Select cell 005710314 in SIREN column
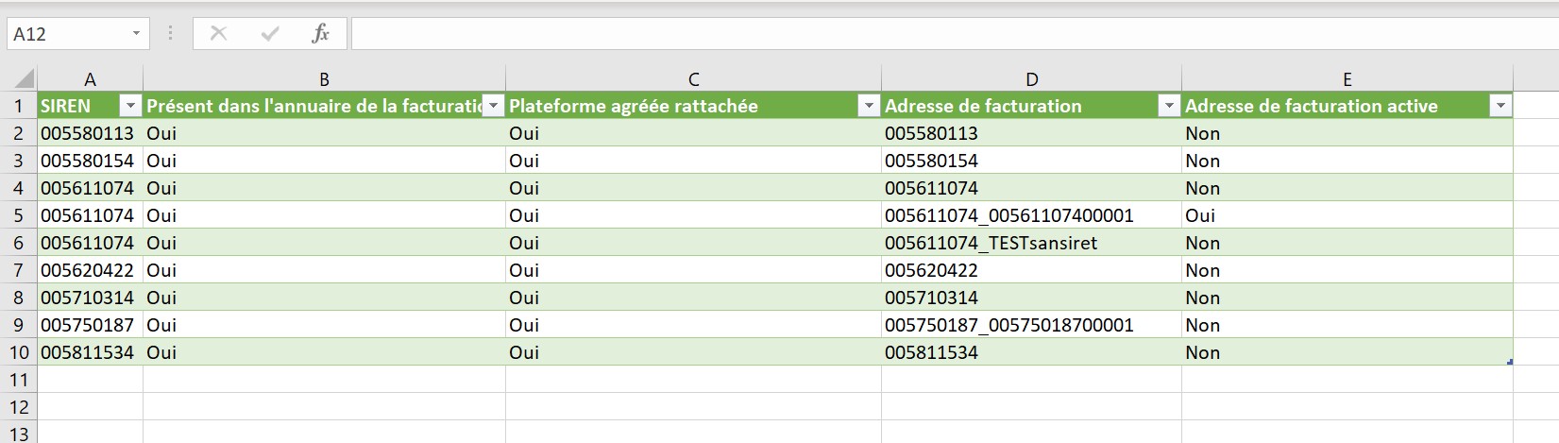This screenshot has width=1559, height=443. tap(90, 298)
